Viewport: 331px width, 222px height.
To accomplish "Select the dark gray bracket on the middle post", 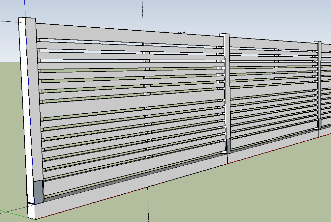I will coord(228,146).
